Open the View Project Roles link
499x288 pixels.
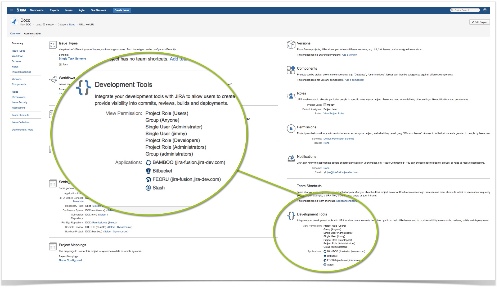pyautogui.click(x=334, y=114)
